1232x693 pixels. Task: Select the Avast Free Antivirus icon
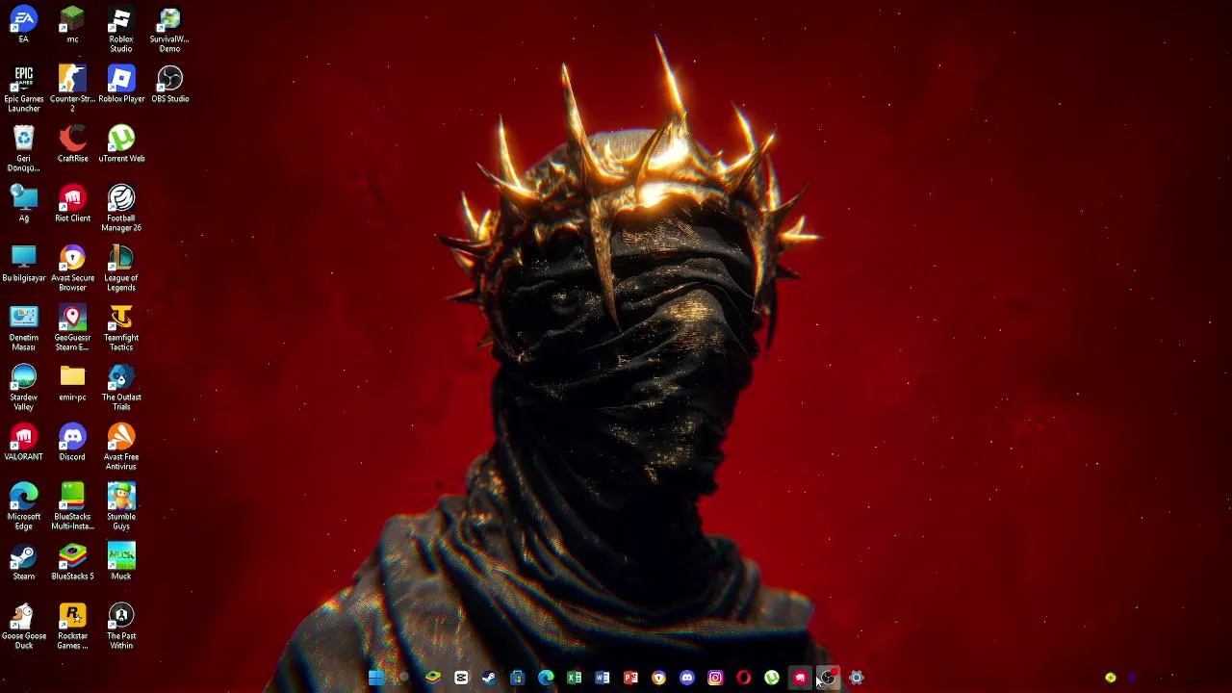[x=121, y=448]
